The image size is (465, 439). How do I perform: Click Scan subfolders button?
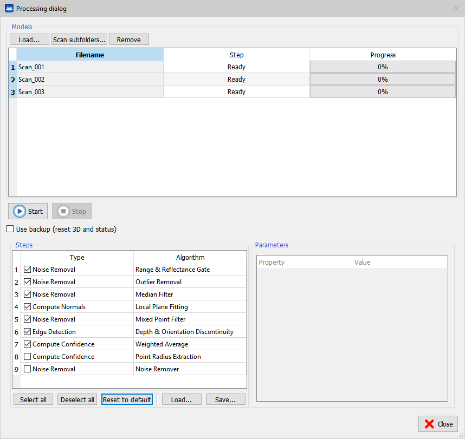pyautogui.click(x=79, y=40)
